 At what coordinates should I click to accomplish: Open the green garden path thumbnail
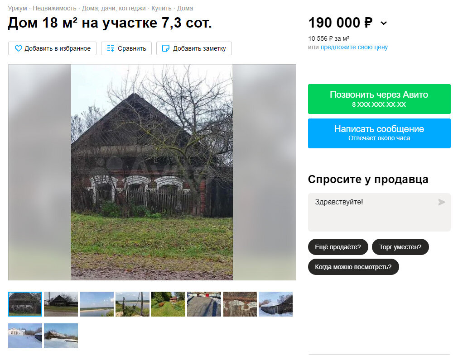pos(168,304)
